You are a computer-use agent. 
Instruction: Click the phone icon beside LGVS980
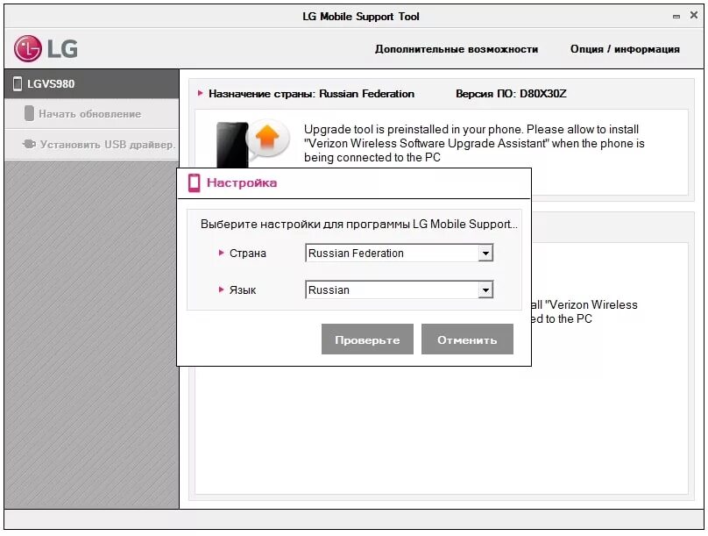18,83
